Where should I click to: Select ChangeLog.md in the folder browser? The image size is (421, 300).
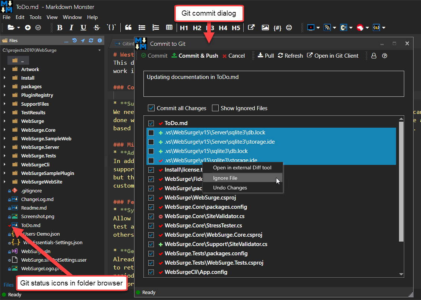click(x=37, y=200)
